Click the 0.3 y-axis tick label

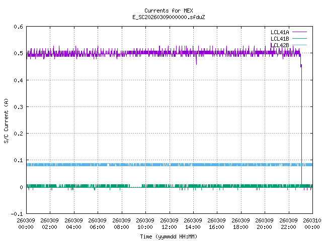coord(18,107)
